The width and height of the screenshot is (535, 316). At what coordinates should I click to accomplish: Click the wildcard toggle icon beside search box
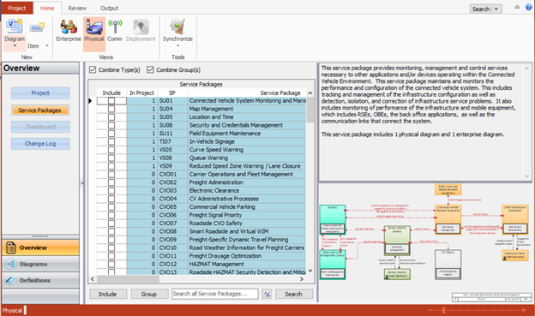point(267,294)
